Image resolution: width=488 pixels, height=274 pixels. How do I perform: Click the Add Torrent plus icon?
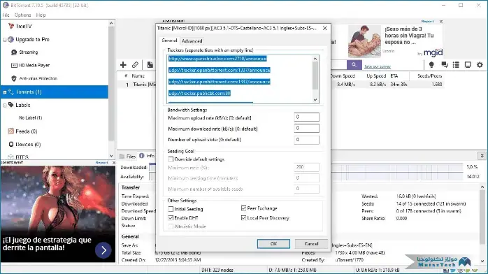tap(123, 65)
